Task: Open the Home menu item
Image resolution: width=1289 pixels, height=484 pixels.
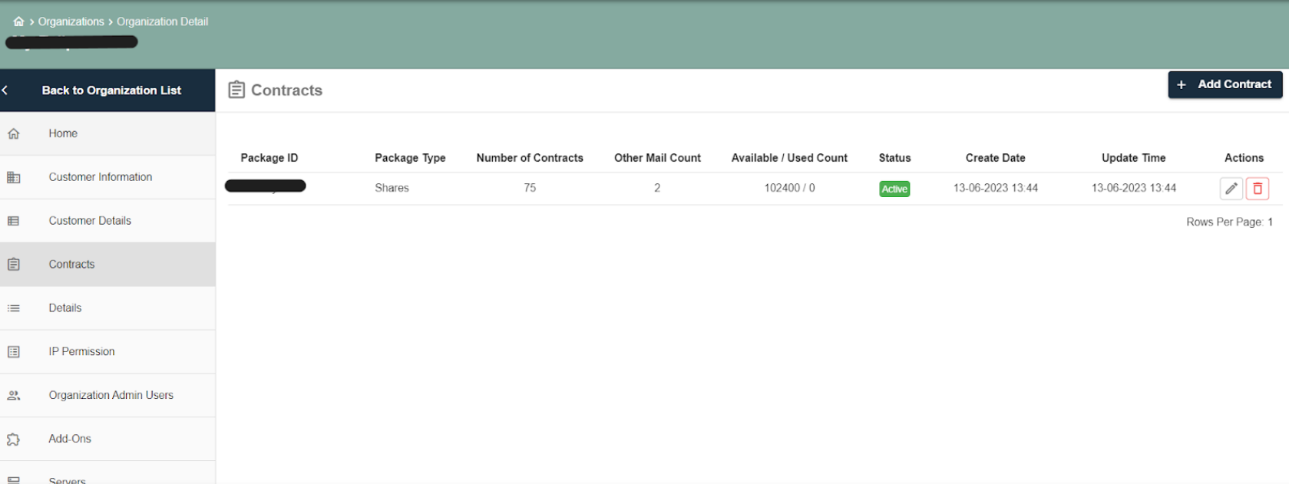Action: [107, 133]
